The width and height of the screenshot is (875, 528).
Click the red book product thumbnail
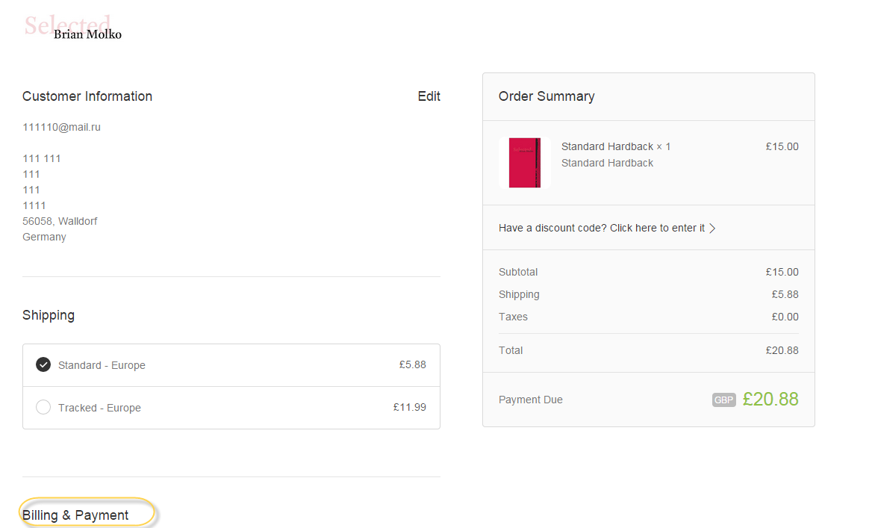(x=525, y=162)
